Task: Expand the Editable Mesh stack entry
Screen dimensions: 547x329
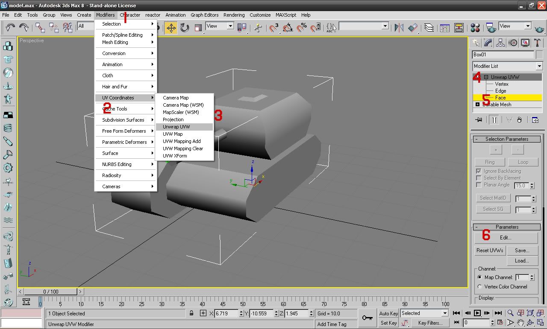Action: pyautogui.click(x=477, y=105)
